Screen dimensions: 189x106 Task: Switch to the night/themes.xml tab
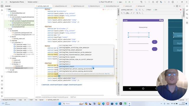(x=78, y=6)
